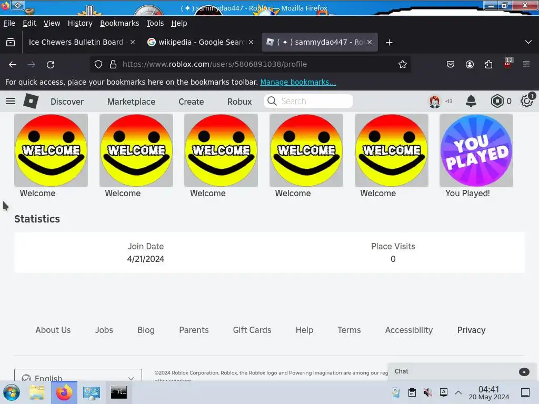This screenshot has width=539, height=404.
Task: Open the Marketplace page
Action: point(131,102)
